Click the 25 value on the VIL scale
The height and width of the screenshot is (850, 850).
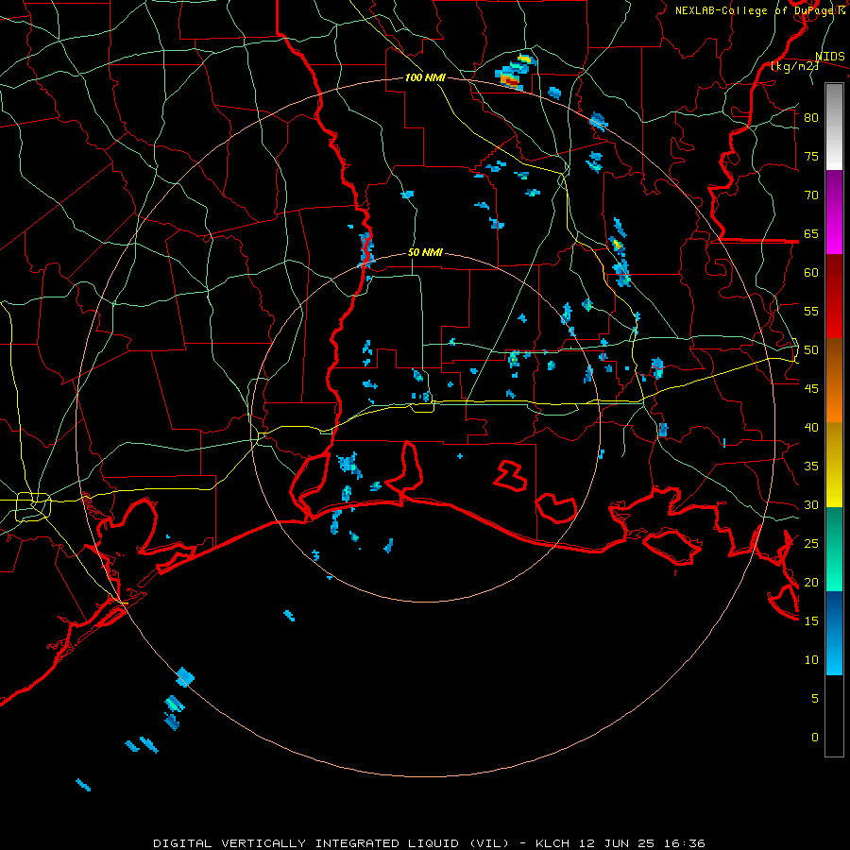(811, 544)
